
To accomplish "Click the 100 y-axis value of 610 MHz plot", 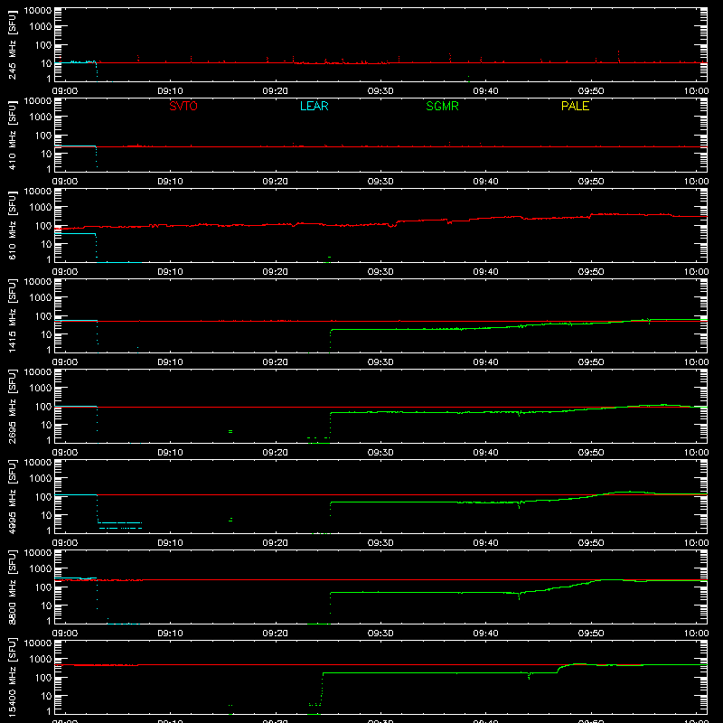I will tap(43, 225).
